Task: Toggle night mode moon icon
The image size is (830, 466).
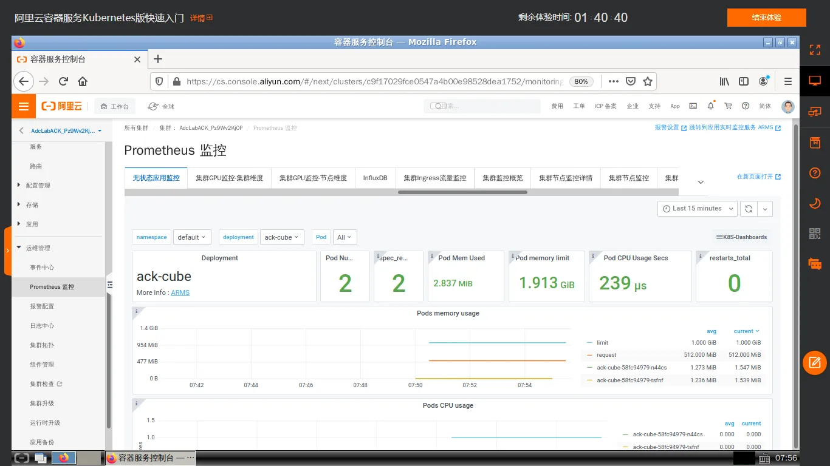Action: (815, 203)
